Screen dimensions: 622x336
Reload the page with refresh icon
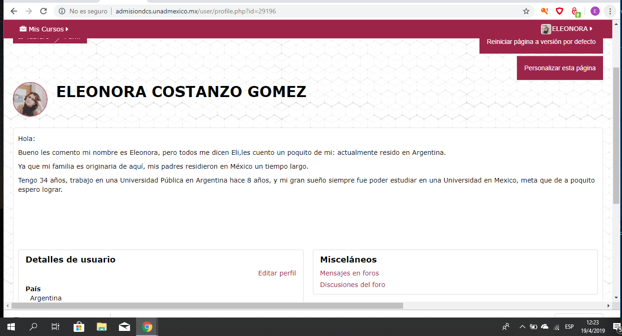pyautogui.click(x=44, y=11)
